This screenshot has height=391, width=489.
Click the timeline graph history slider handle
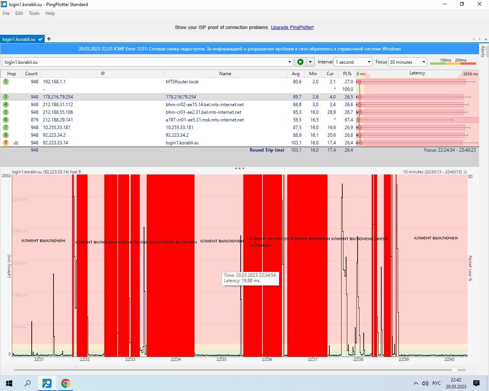tap(454, 370)
